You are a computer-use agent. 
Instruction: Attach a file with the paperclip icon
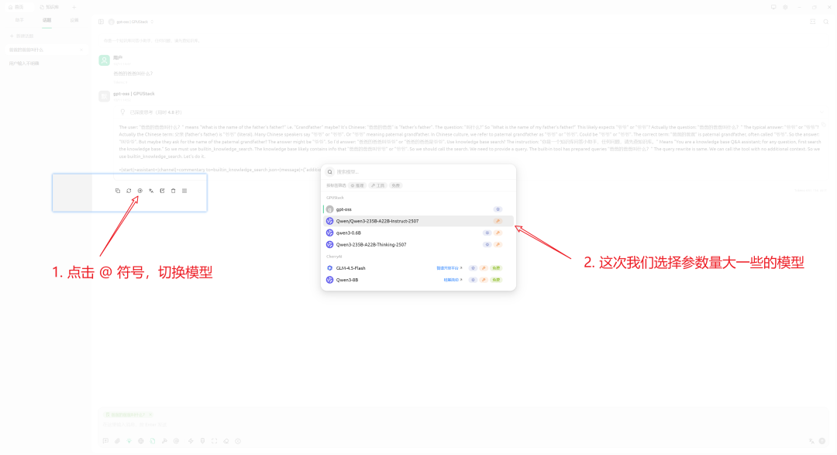pyautogui.click(x=117, y=440)
